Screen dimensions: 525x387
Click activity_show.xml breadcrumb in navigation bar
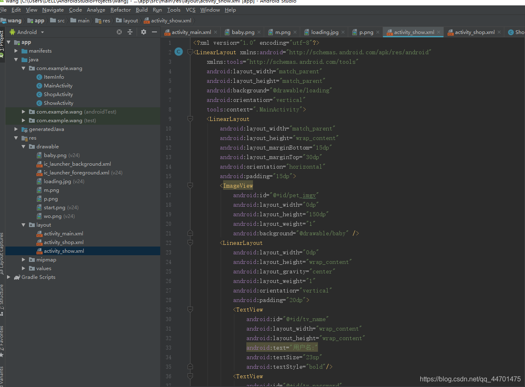168,21
